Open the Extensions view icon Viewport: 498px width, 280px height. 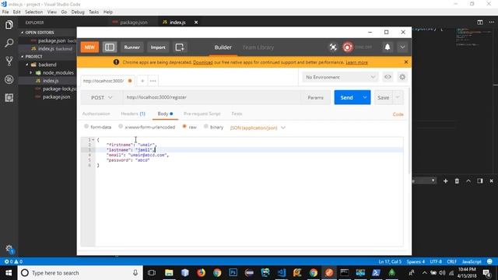9,97
